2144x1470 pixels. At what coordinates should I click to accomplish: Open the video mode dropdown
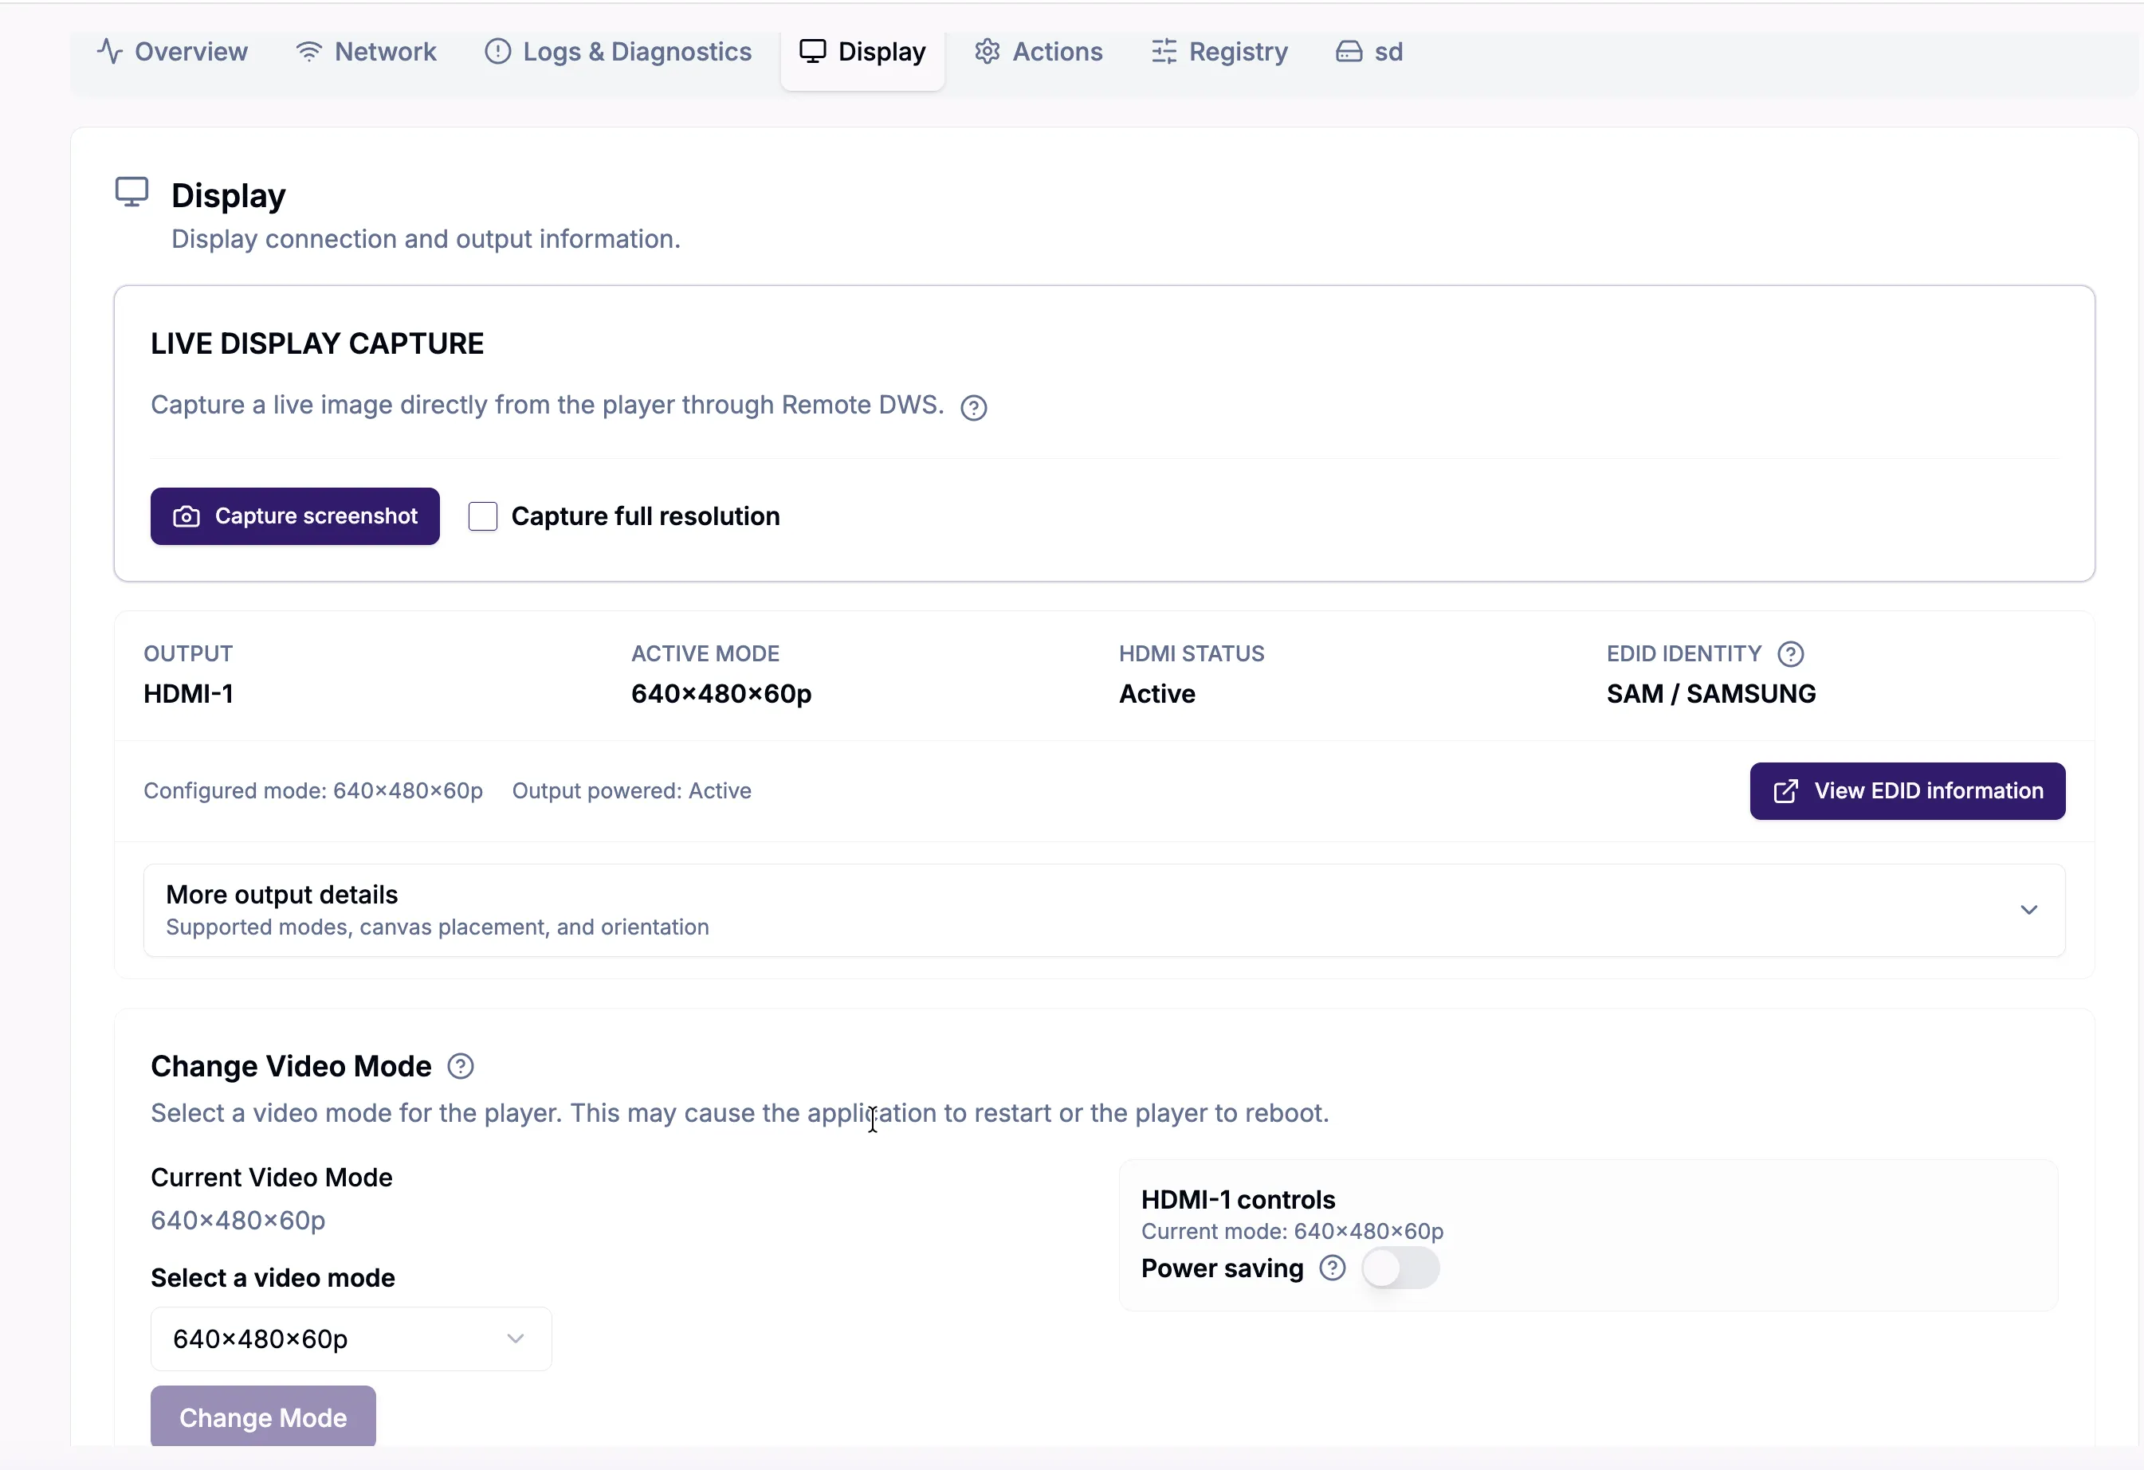click(x=351, y=1339)
